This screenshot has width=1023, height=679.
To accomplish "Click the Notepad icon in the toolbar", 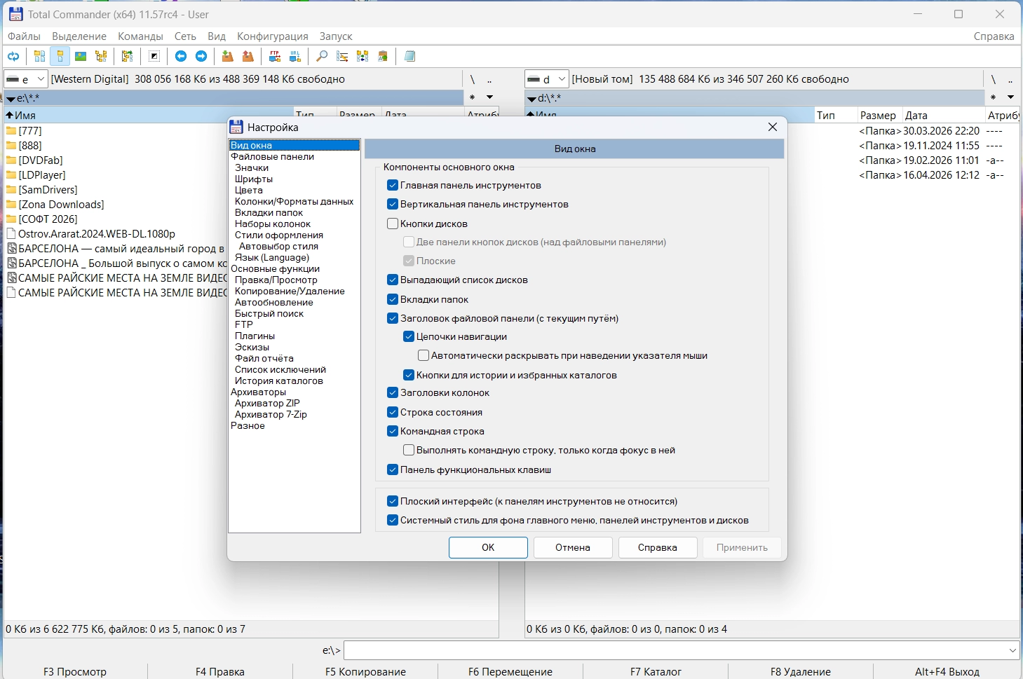I will (x=410, y=57).
